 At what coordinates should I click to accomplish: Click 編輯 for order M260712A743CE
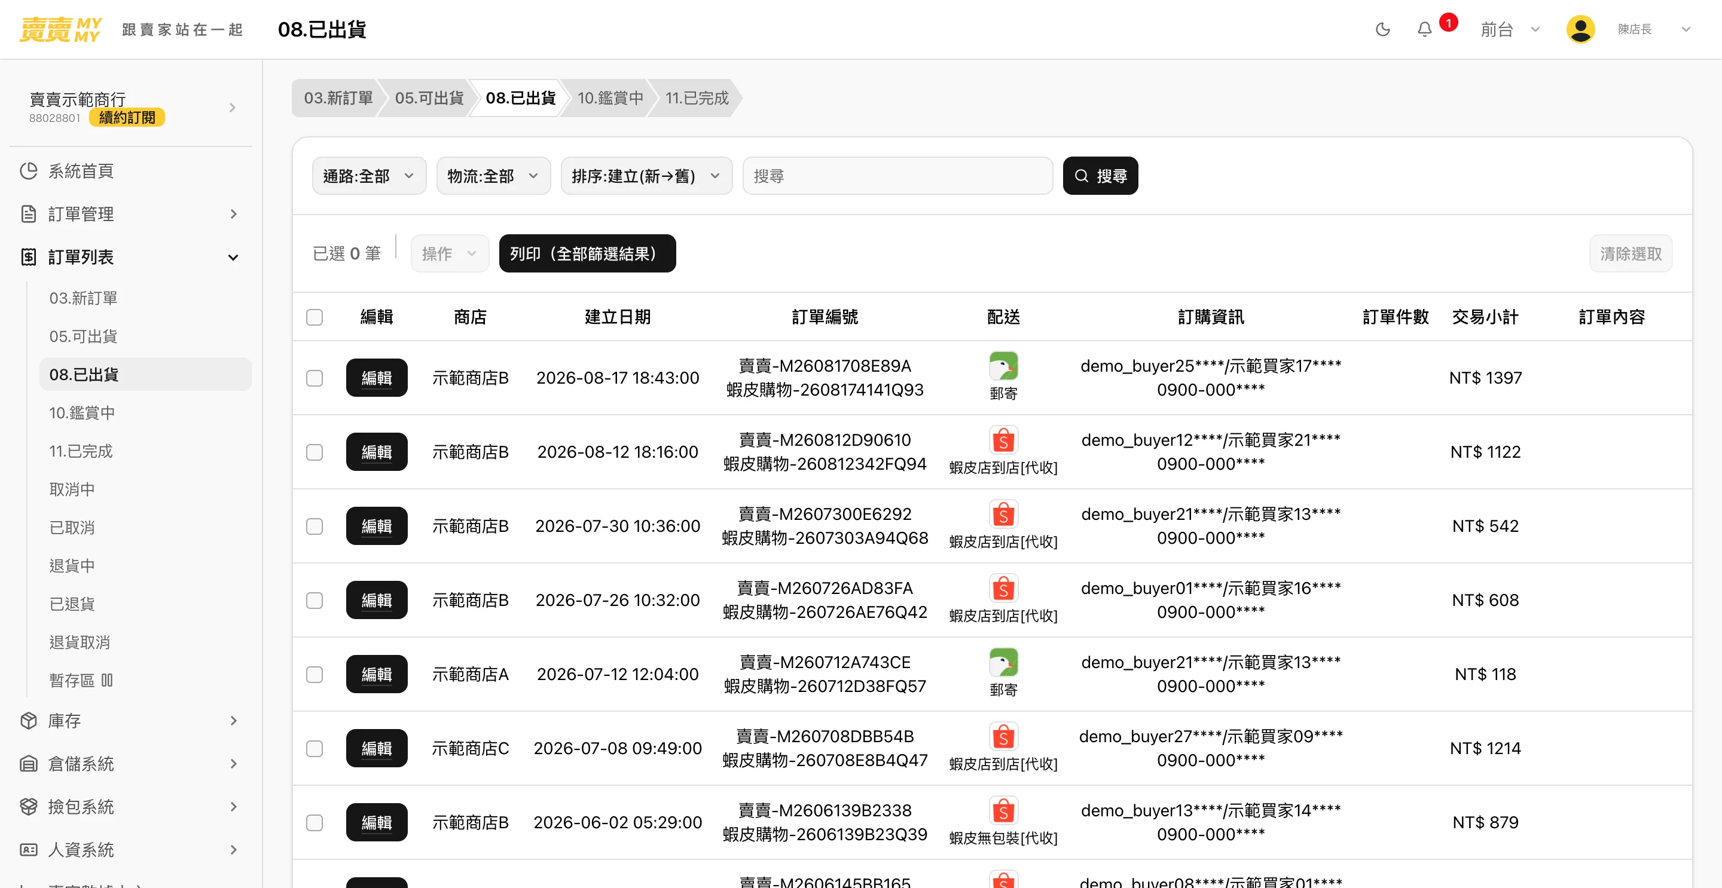coord(376,674)
